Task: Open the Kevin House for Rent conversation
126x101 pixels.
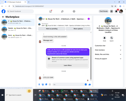Action: pos(18,36)
